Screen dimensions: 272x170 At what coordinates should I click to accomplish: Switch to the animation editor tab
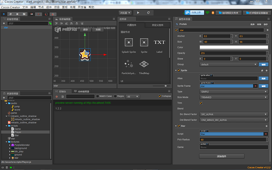tap(82, 92)
